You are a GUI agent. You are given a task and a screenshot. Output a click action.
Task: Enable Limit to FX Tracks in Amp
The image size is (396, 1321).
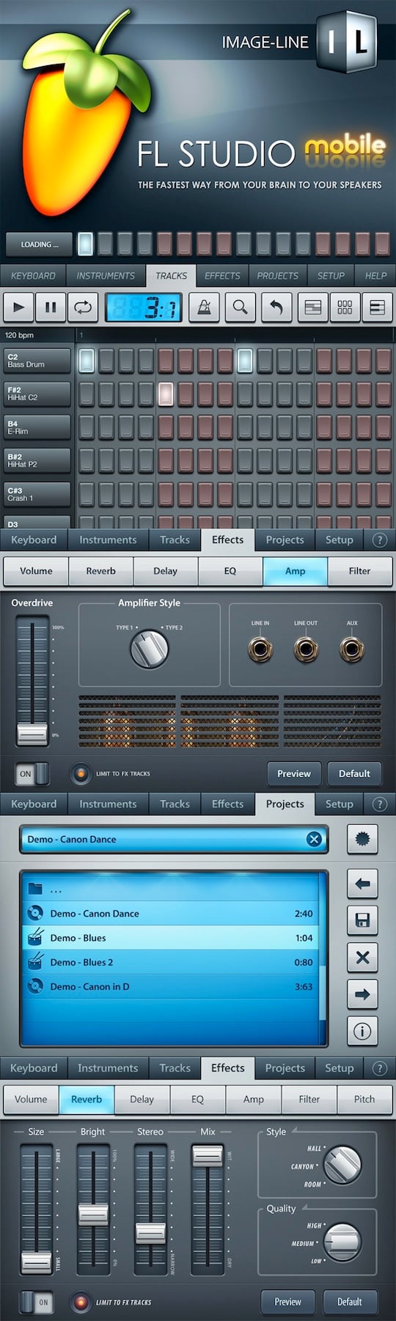[x=80, y=774]
